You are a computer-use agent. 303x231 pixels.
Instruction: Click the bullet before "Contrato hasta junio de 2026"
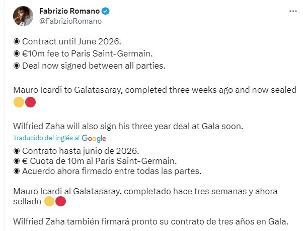coord(17,150)
